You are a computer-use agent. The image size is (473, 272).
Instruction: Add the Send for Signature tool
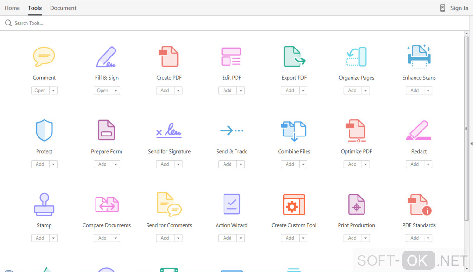tap(165, 164)
